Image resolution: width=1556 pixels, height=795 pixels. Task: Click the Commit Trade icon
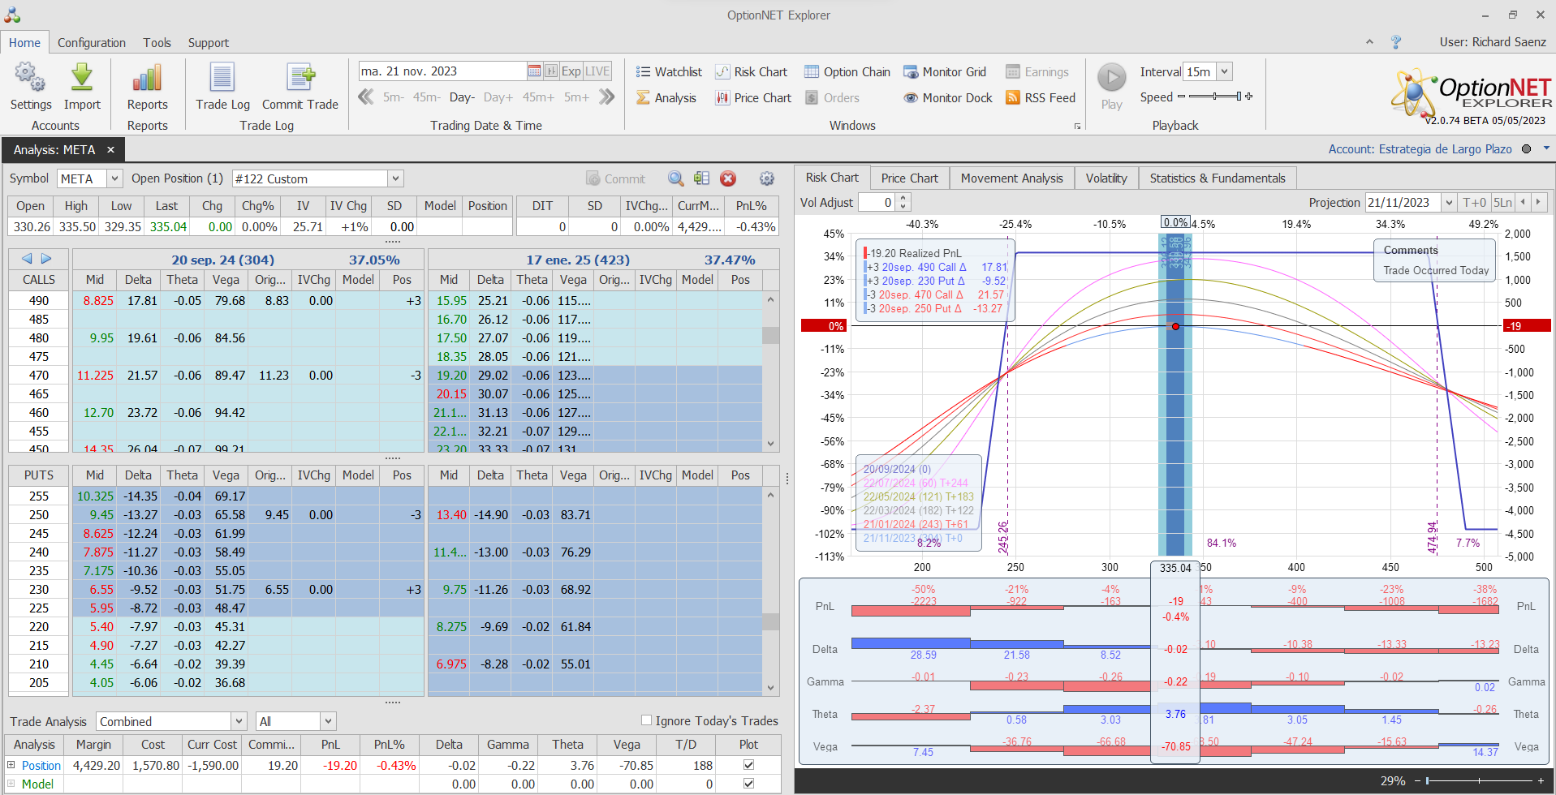pos(300,78)
